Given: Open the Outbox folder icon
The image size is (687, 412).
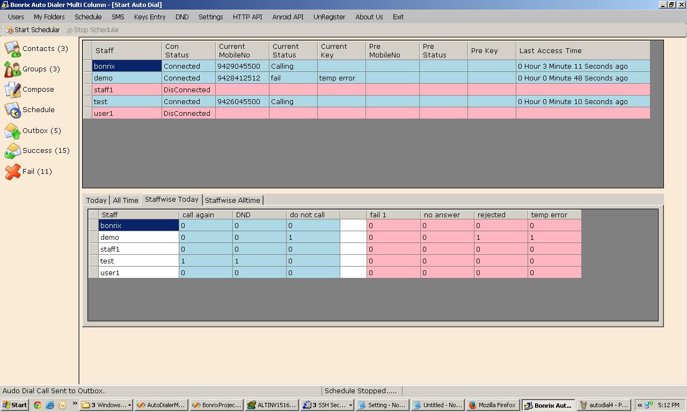Looking at the screenshot, I should (13, 130).
